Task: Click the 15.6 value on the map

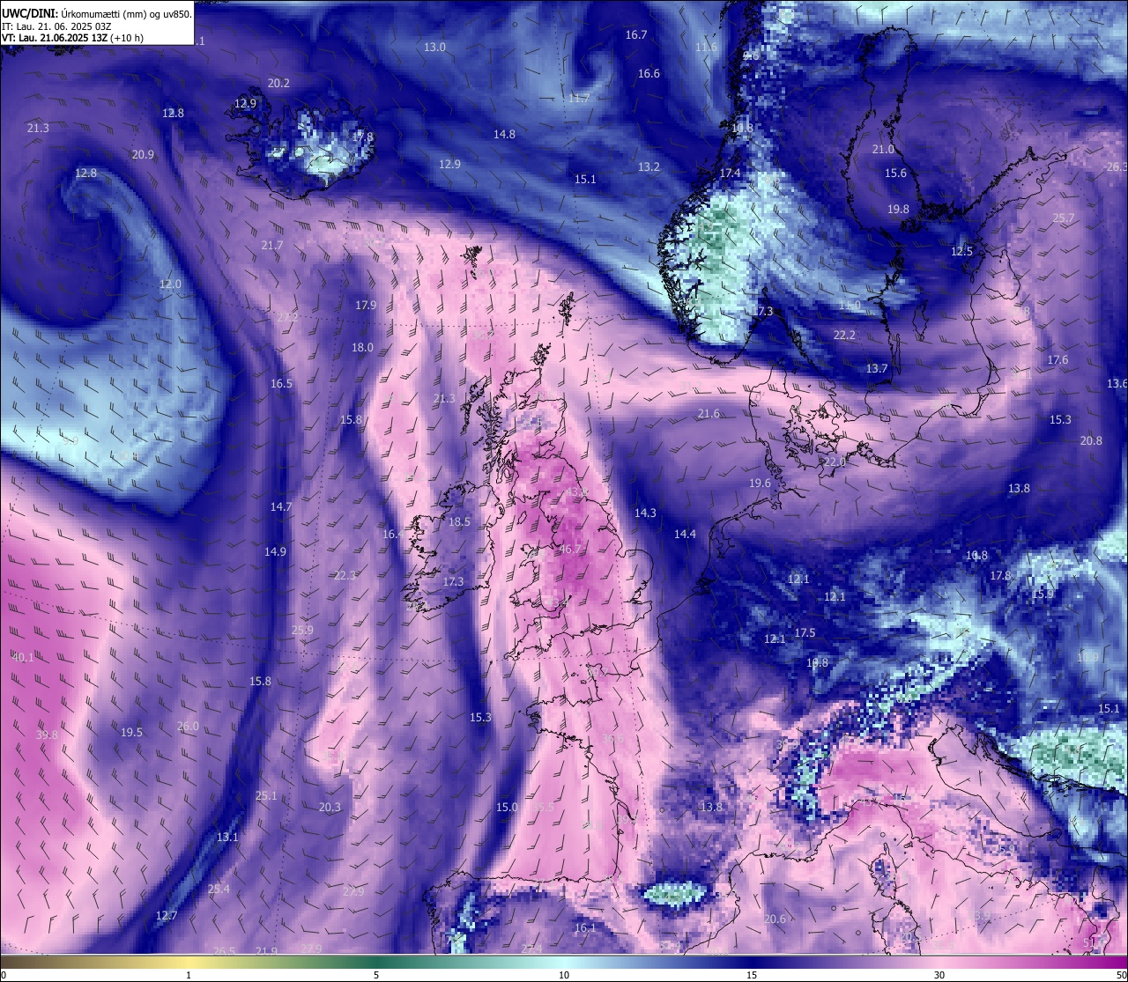Action: tap(895, 173)
